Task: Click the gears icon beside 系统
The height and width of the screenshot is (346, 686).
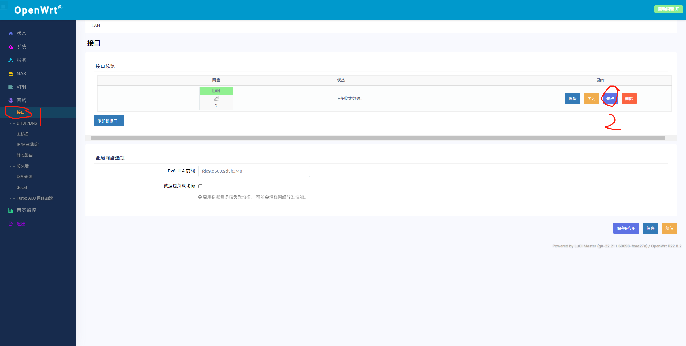Action: (11, 47)
